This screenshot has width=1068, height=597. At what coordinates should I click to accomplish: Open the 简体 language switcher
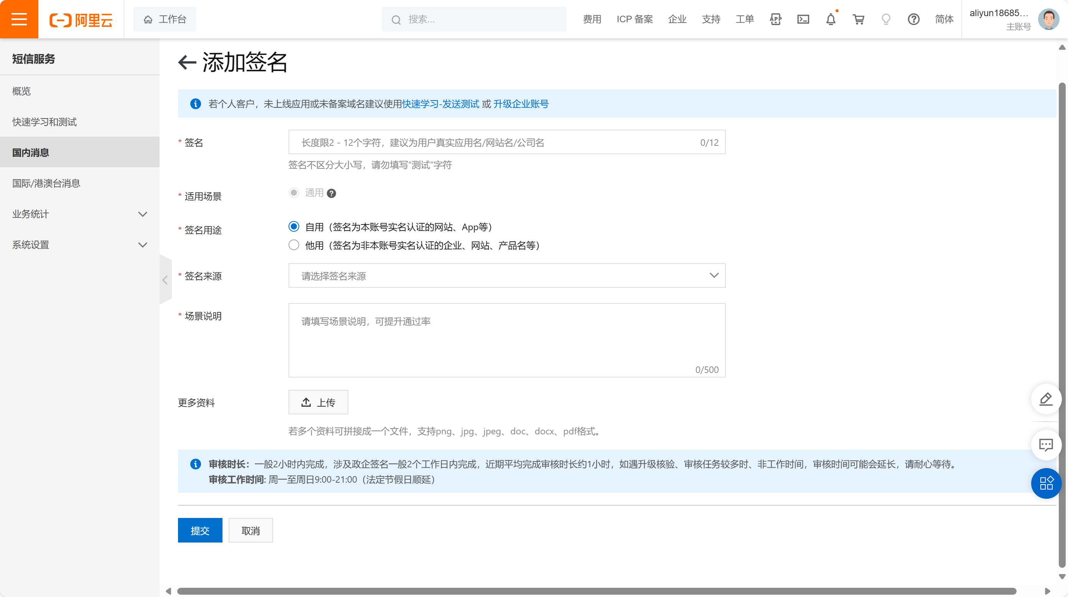coord(944,19)
